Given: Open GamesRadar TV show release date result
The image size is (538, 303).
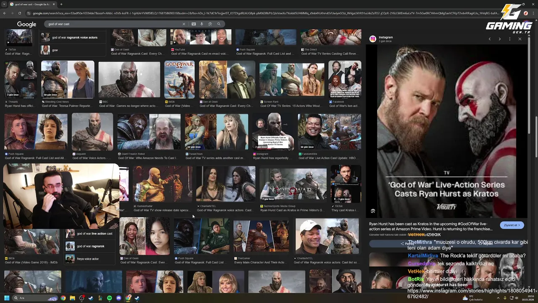Looking at the screenshot, I should [x=163, y=184].
